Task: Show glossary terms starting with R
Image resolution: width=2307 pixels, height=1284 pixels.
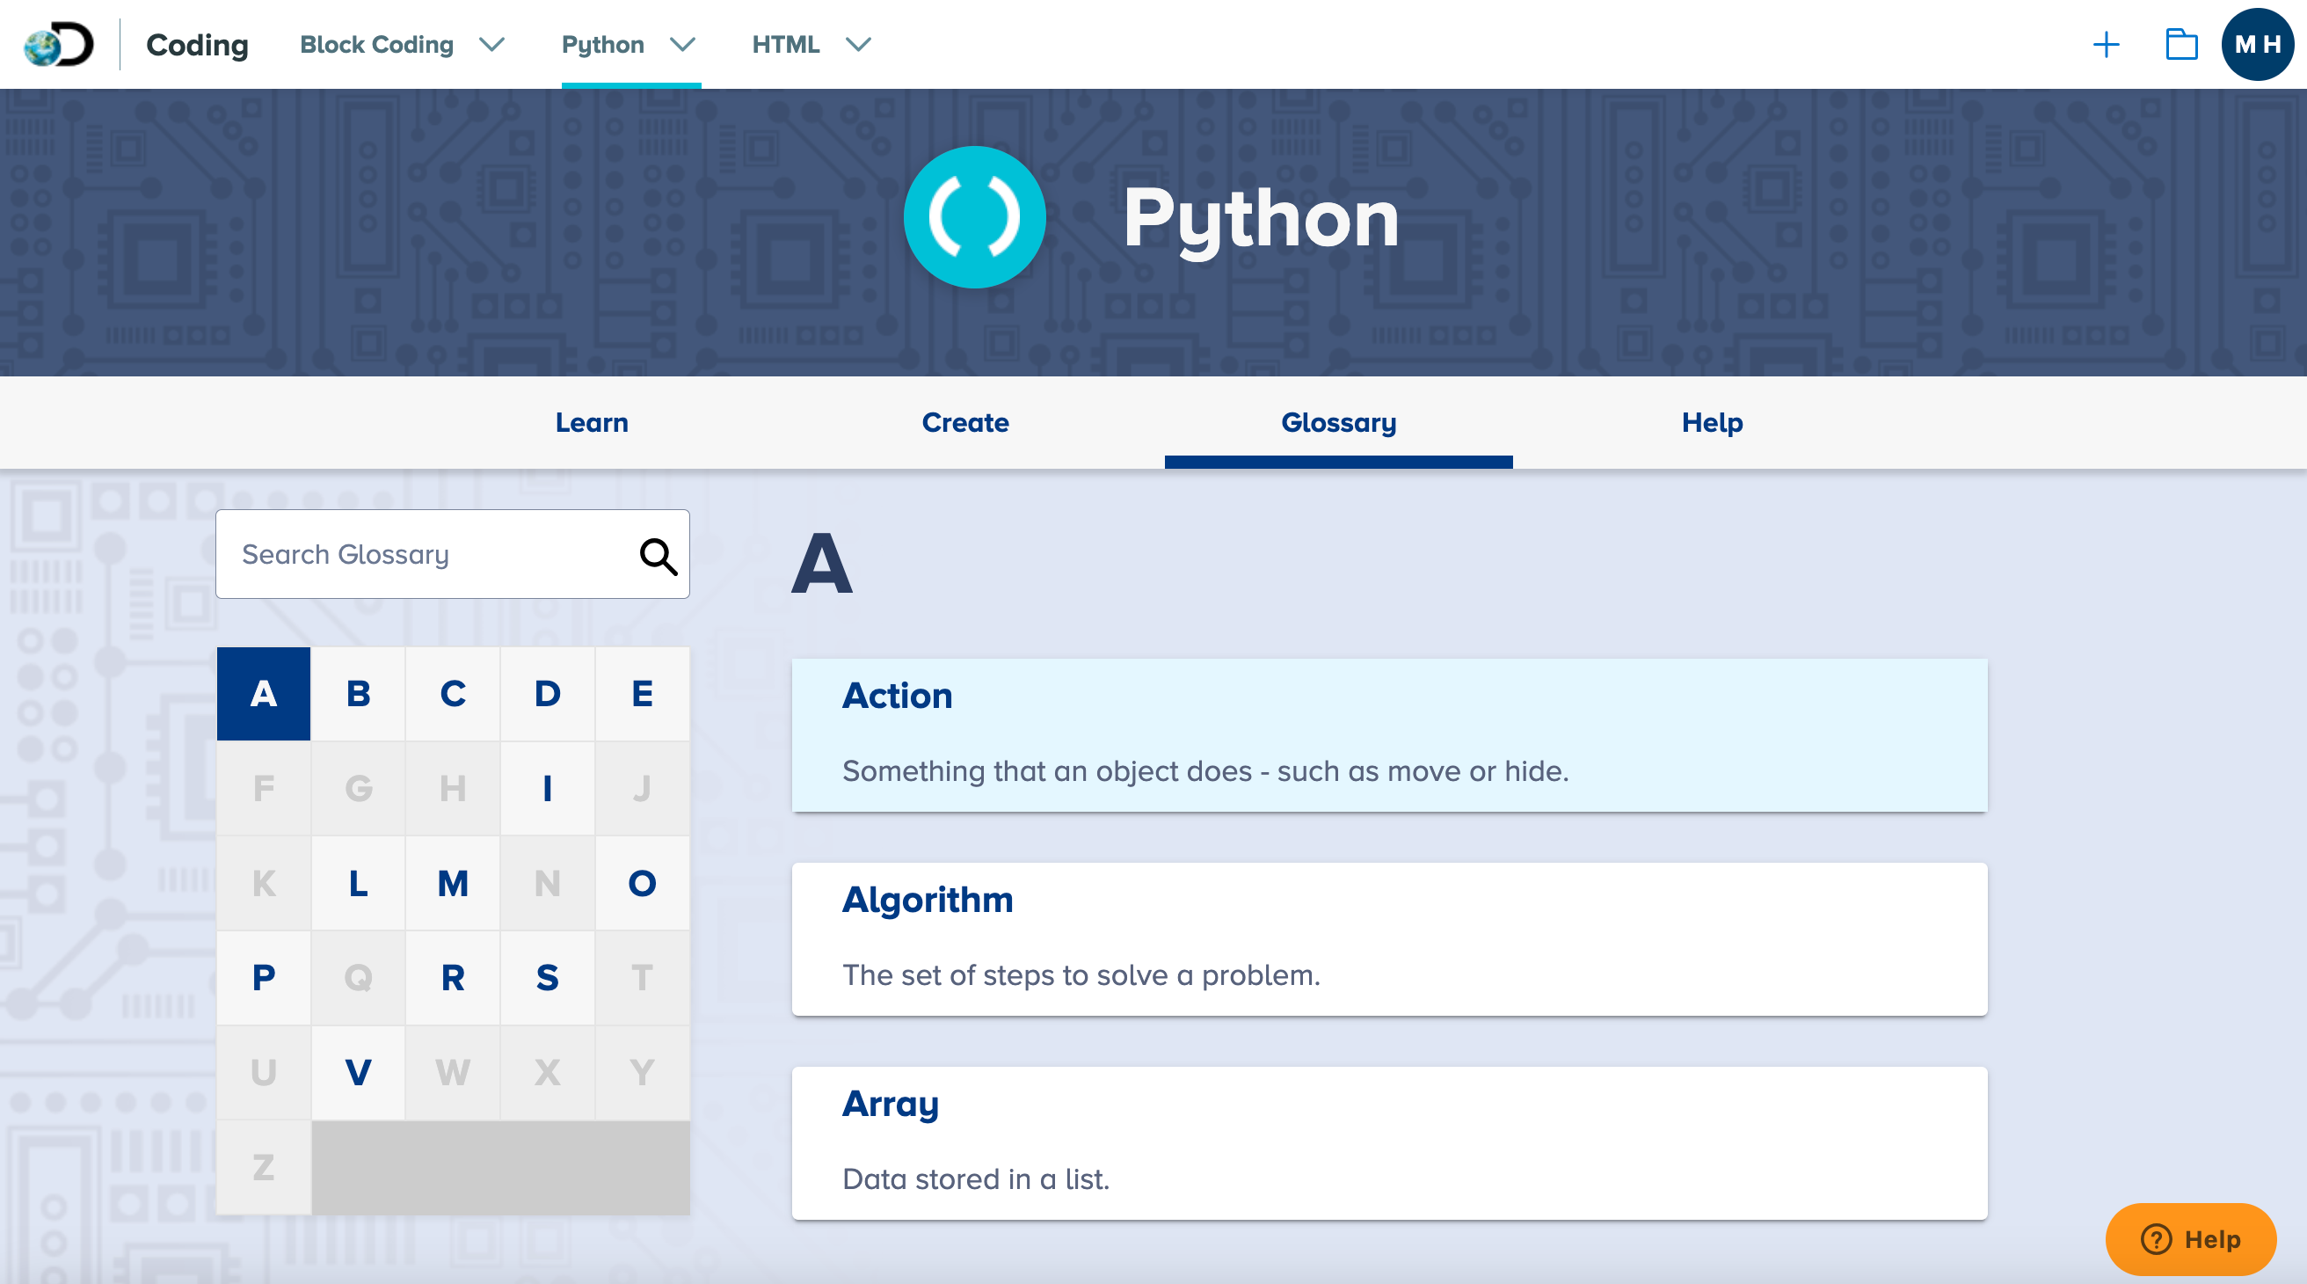Action: (453, 978)
